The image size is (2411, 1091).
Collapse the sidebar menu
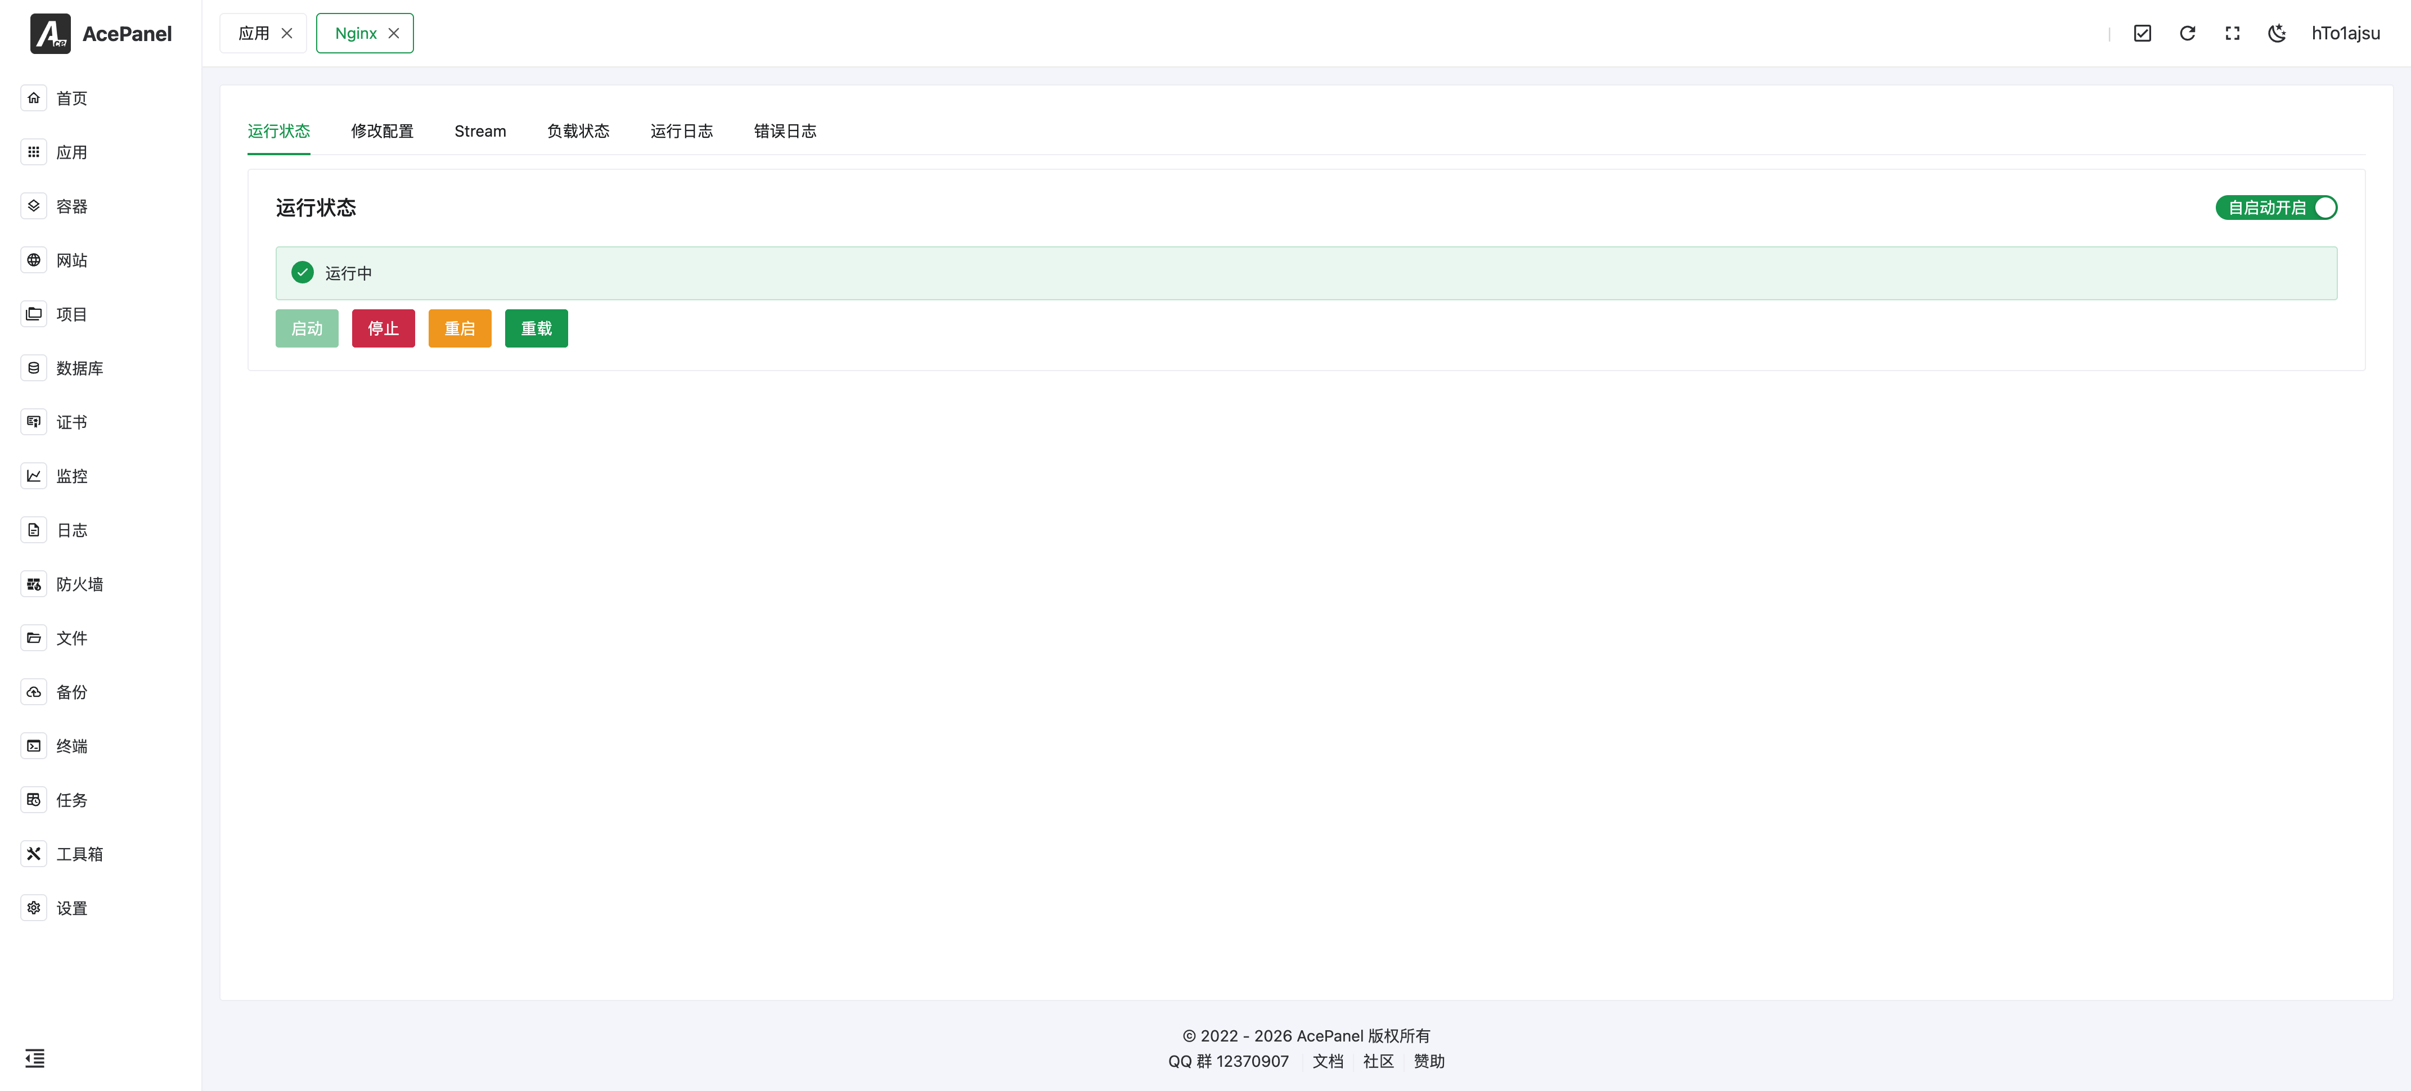(35, 1058)
